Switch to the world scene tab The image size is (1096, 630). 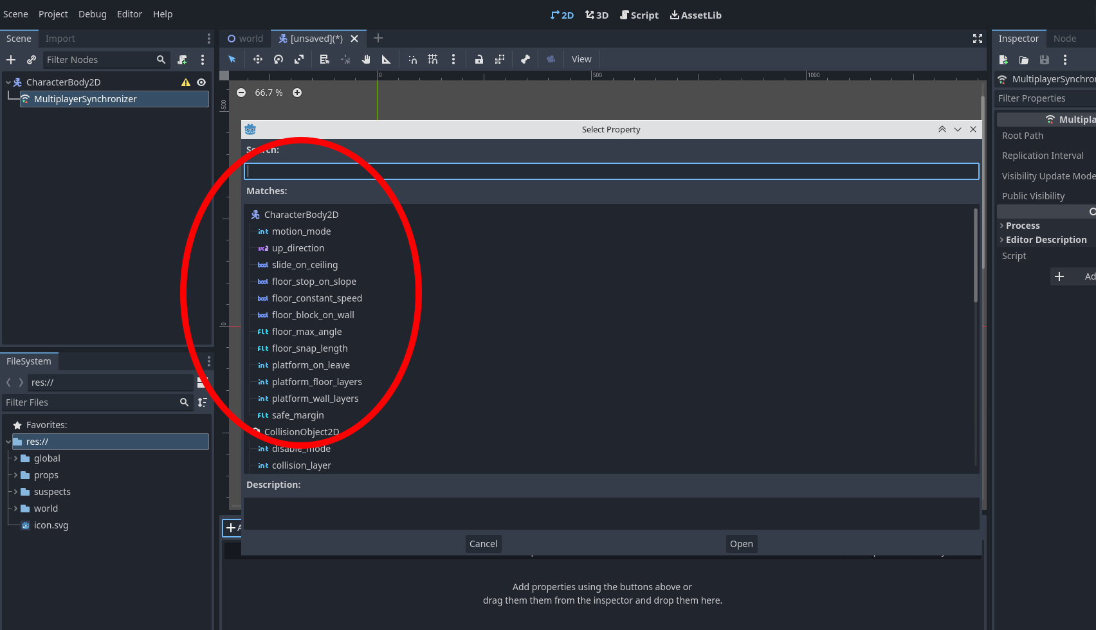coord(245,39)
